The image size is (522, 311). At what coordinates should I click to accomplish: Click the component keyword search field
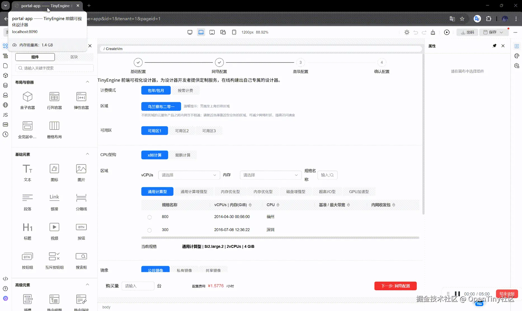(55, 68)
